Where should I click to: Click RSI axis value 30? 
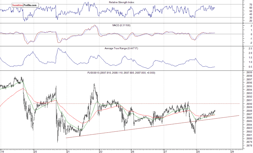(251, 18)
